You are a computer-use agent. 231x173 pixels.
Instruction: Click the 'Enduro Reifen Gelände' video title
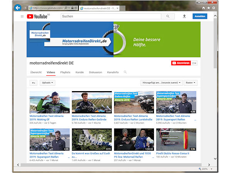pos(89,118)
